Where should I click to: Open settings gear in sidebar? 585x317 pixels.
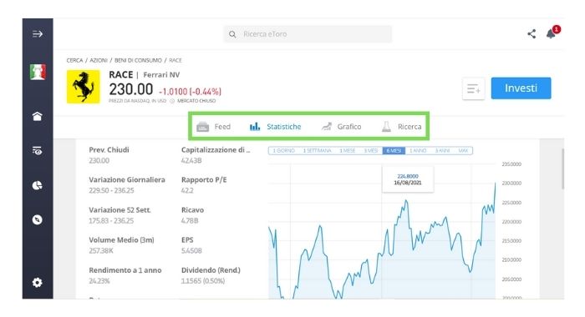tap(38, 282)
